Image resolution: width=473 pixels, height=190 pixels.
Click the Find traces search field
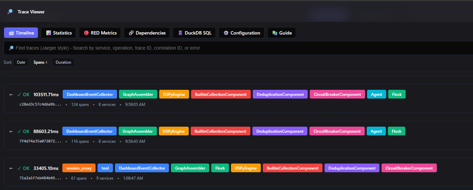(x=238, y=48)
